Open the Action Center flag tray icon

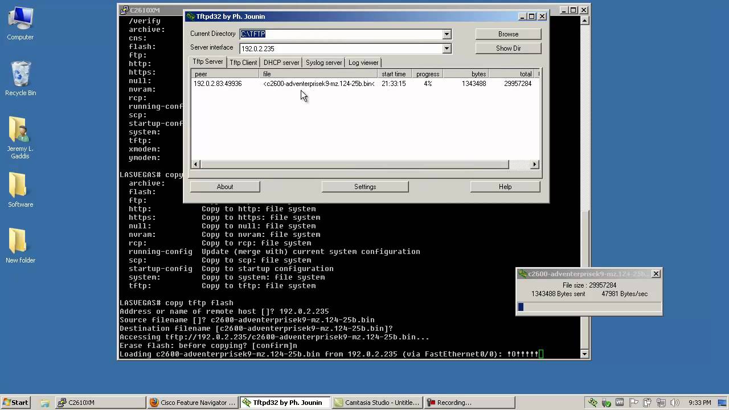634,403
